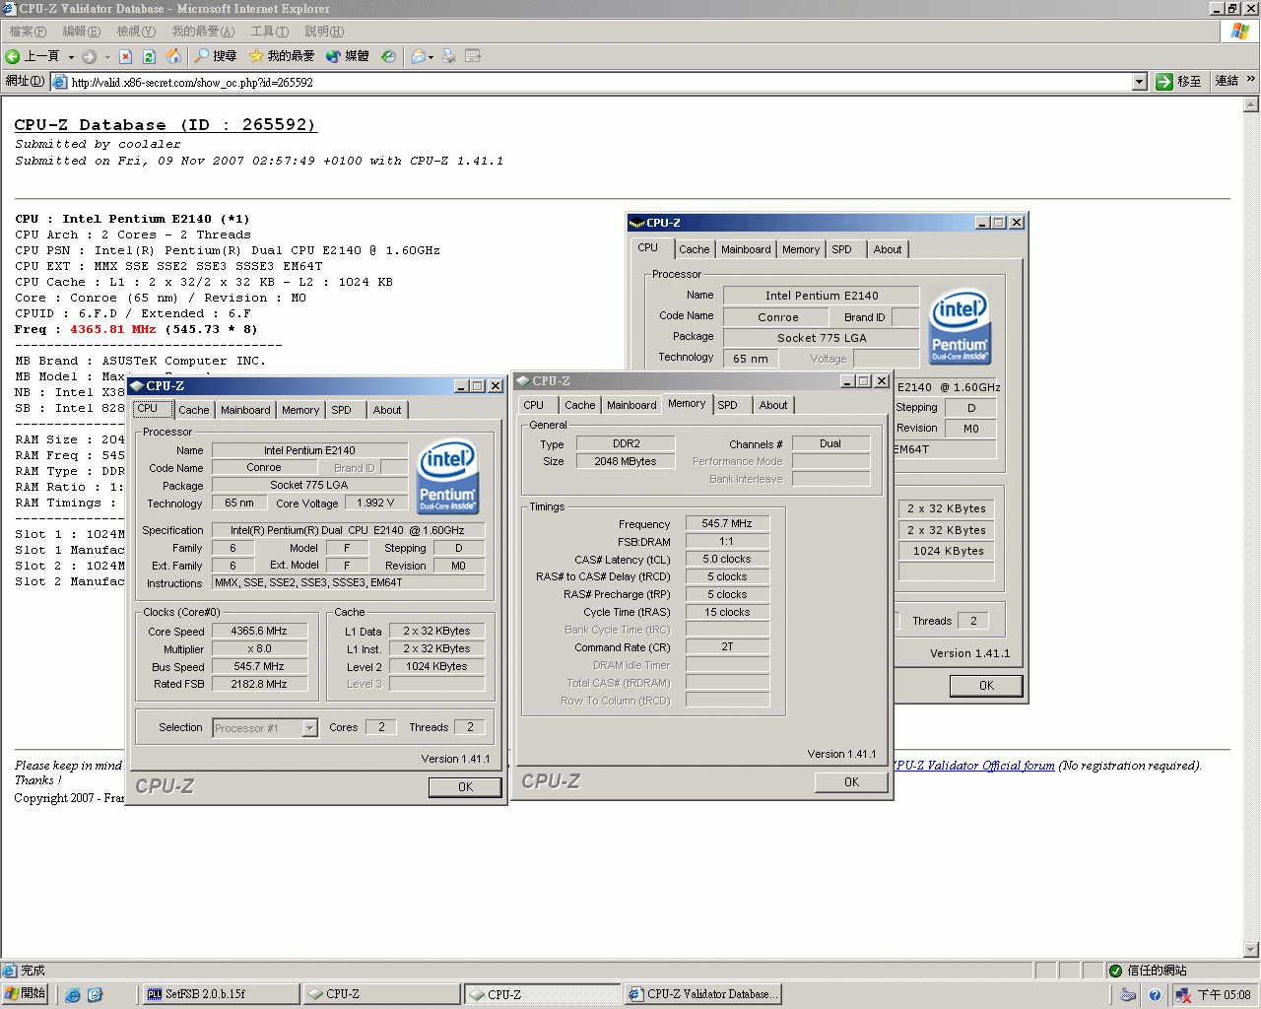Image resolution: width=1261 pixels, height=1009 pixels.
Task: Switch to Cache tab in left CPU-Z window
Action: 193,410
